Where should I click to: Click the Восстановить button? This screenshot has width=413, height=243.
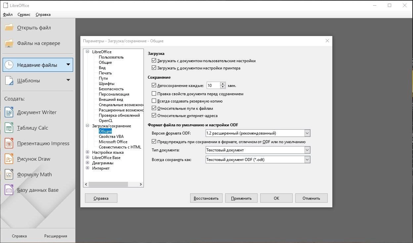[206, 198]
